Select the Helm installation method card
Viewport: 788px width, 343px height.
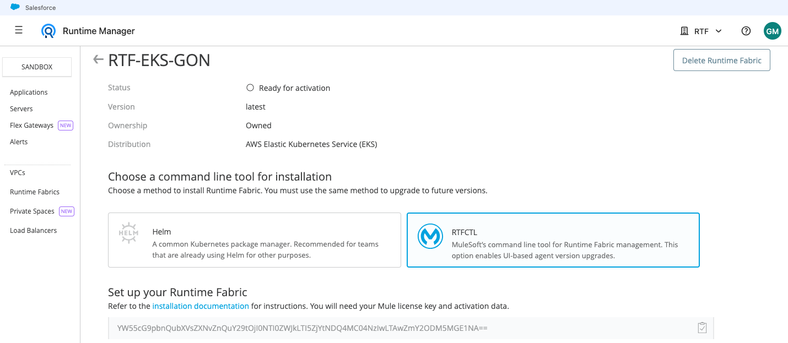[255, 240]
